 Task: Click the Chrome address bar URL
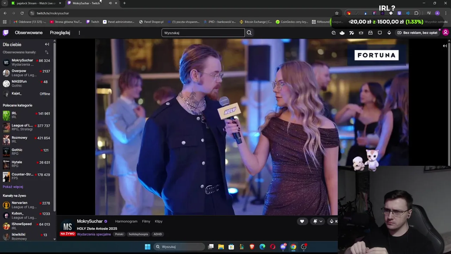tap(53, 13)
